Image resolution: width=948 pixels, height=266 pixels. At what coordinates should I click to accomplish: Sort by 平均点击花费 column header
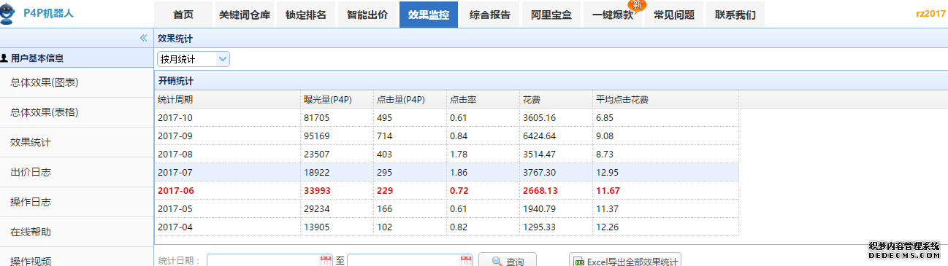tap(665, 100)
